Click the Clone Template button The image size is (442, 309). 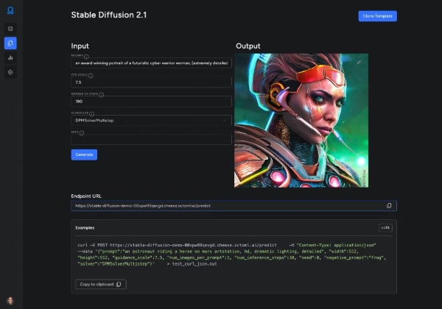click(377, 16)
